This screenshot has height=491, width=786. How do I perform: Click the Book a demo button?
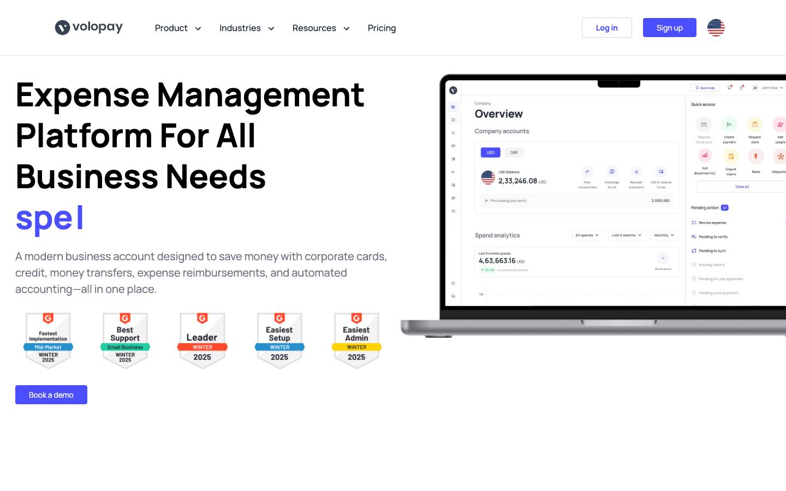(51, 394)
